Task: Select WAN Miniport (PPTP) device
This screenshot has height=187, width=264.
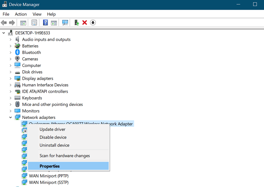Action: pos(49,176)
